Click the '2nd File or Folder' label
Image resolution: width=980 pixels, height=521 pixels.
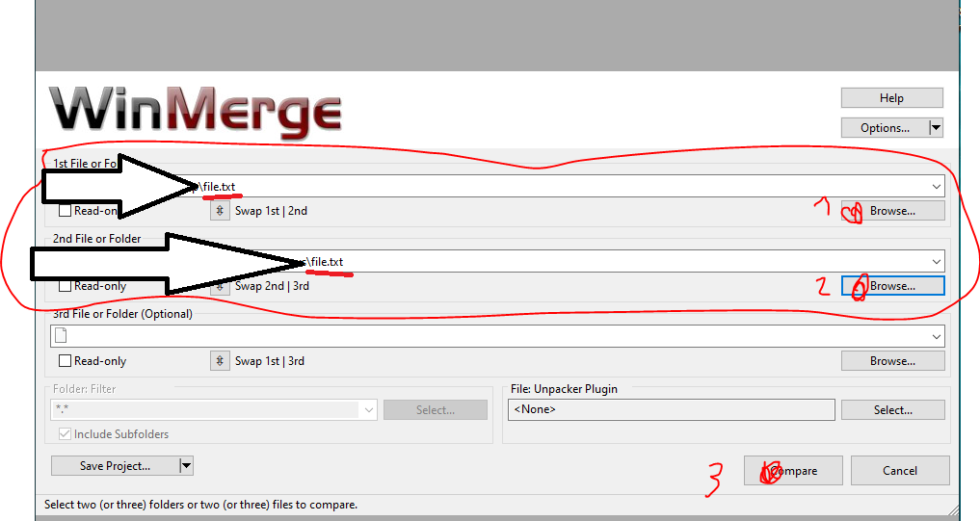pos(97,238)
